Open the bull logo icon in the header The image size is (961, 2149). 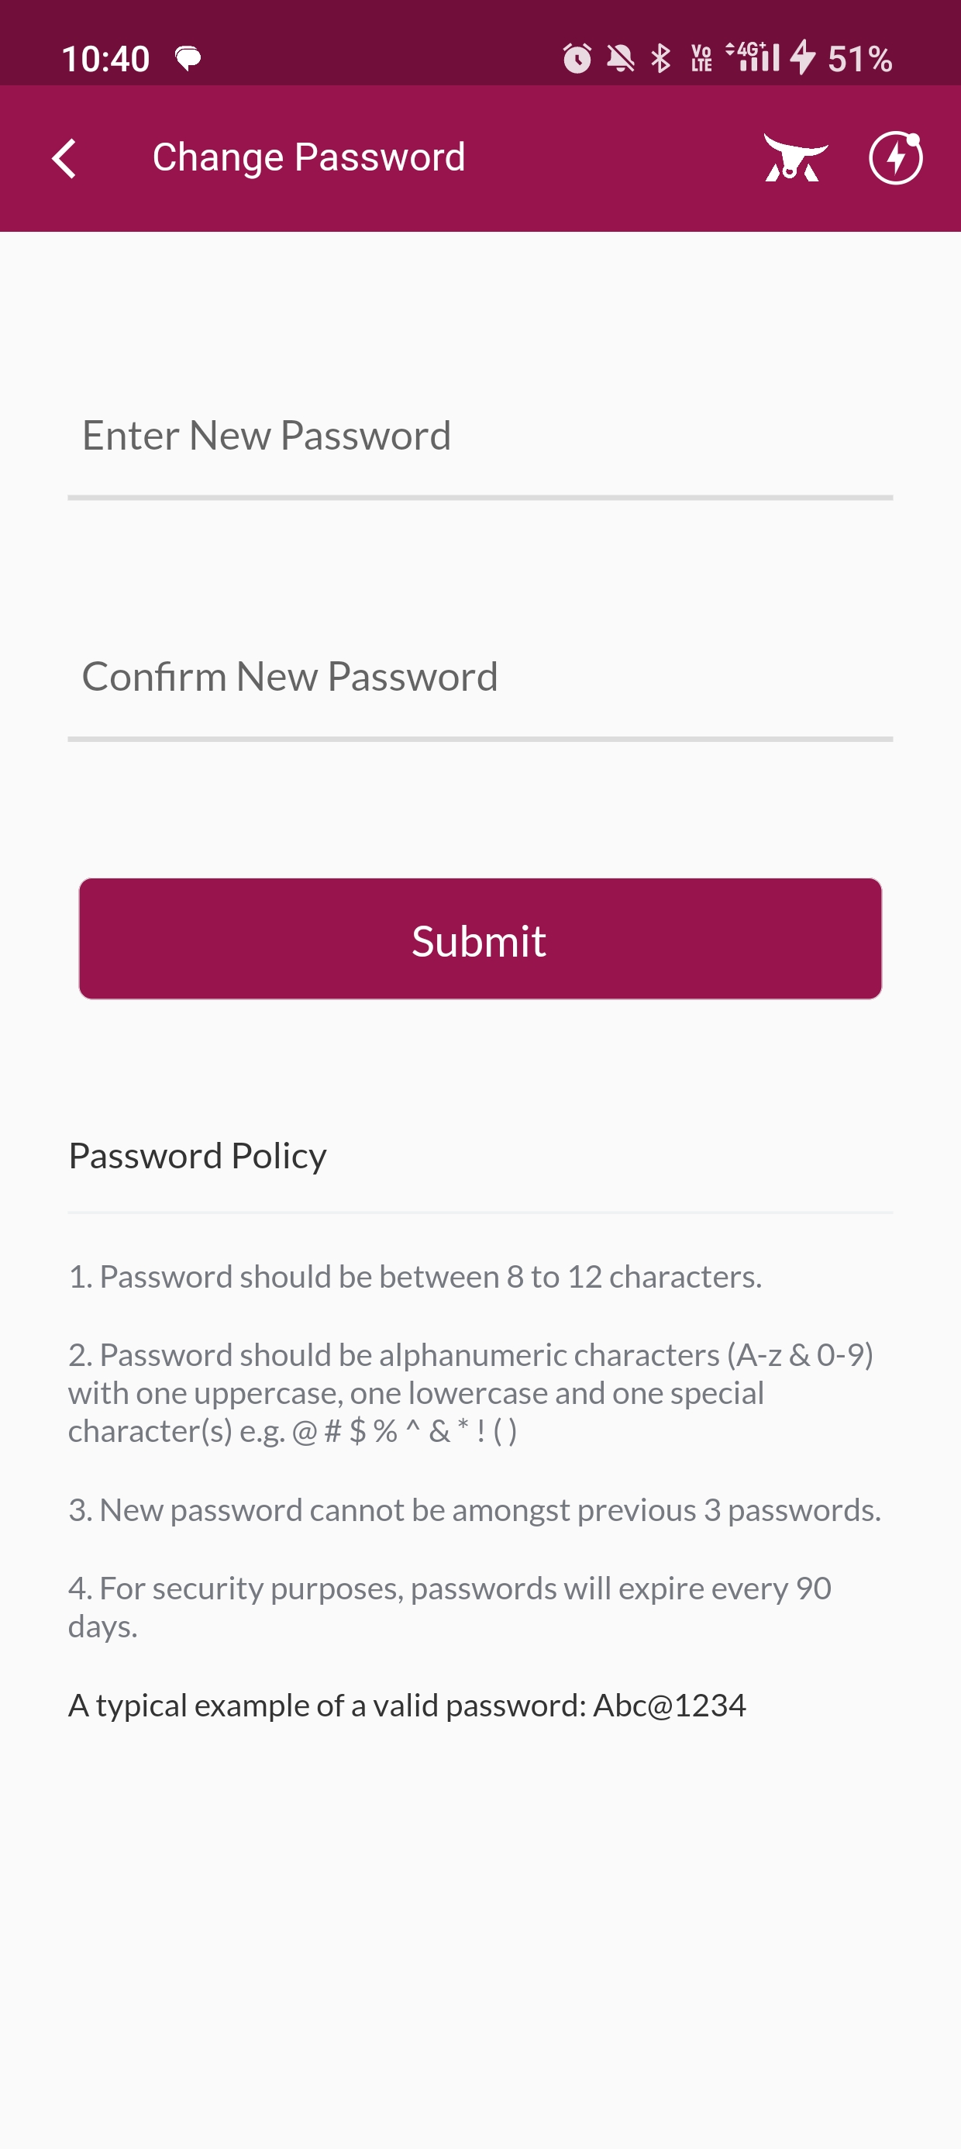tap(795, 157)
